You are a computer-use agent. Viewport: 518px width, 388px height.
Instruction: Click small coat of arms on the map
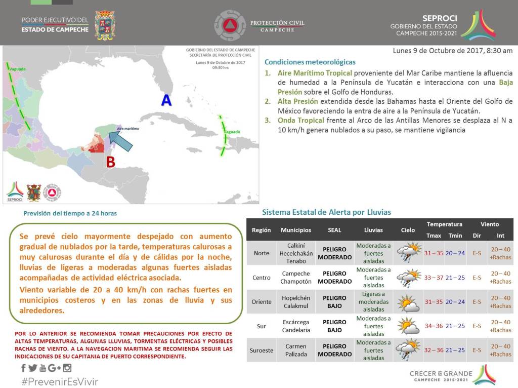[34, 192]
